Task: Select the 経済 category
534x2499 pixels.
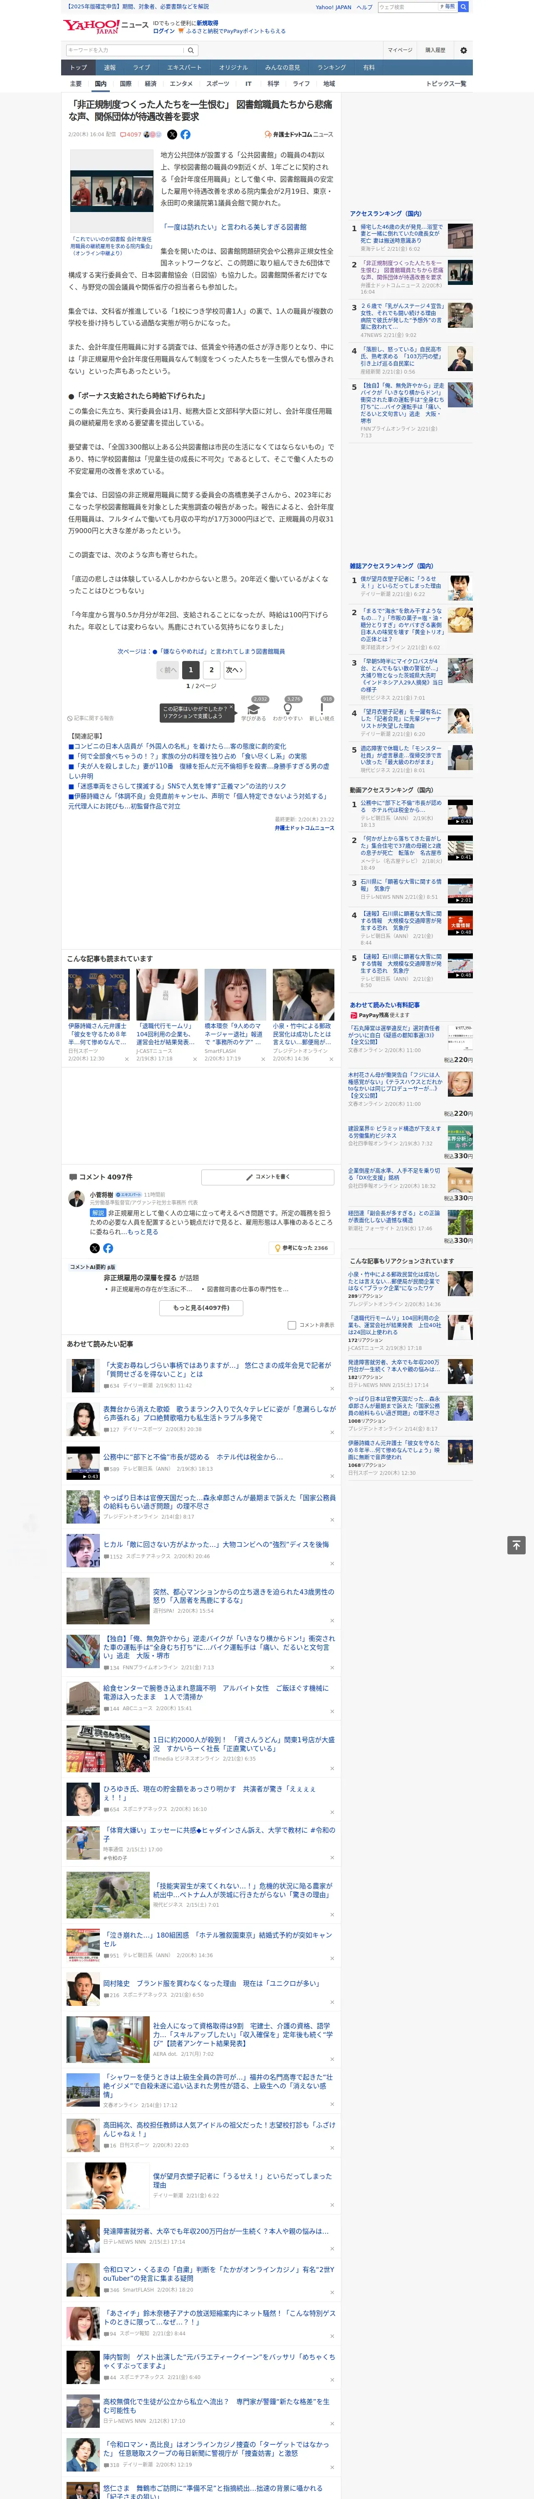Action: coord(150,83)
